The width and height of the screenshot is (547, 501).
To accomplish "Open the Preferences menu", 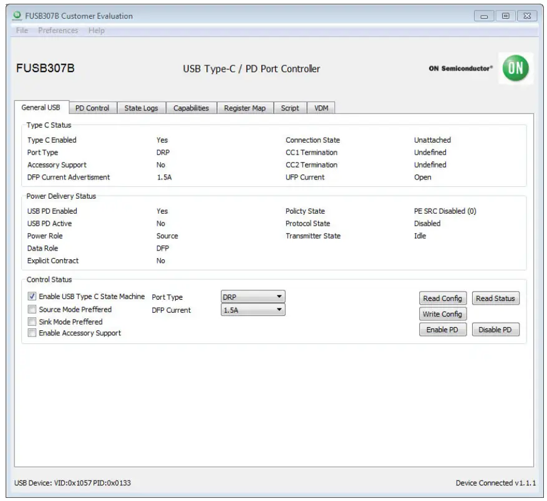I will point(58,31).
